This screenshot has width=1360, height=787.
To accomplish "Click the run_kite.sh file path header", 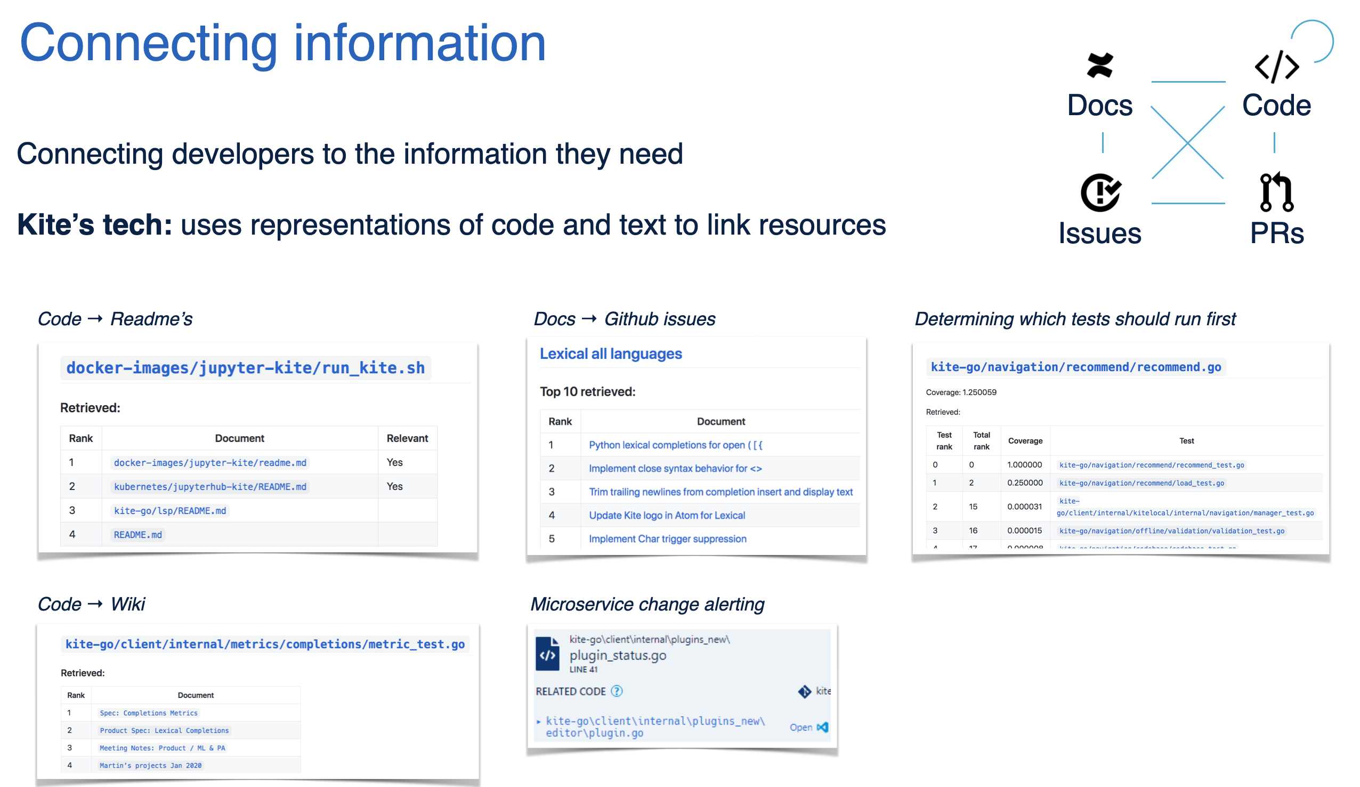I will (x=245, y=368).
